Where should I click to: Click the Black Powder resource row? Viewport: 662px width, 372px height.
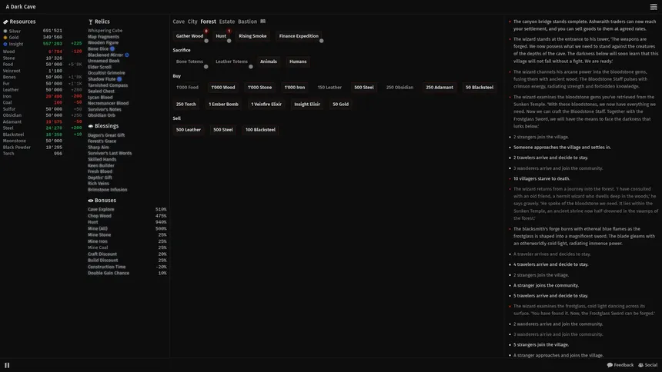[32, 148]
